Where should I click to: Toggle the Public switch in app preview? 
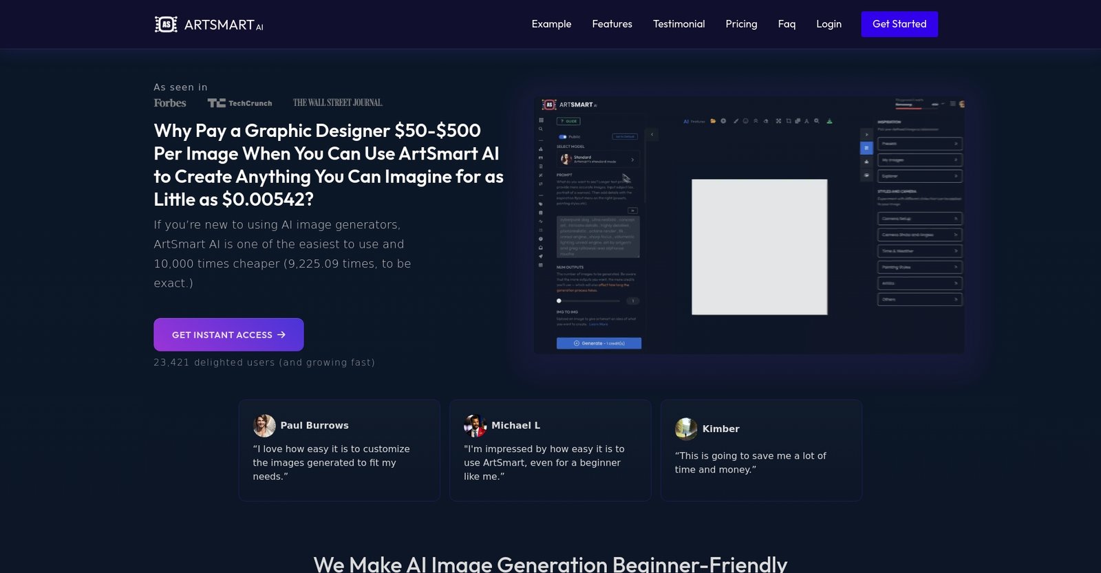562,137
